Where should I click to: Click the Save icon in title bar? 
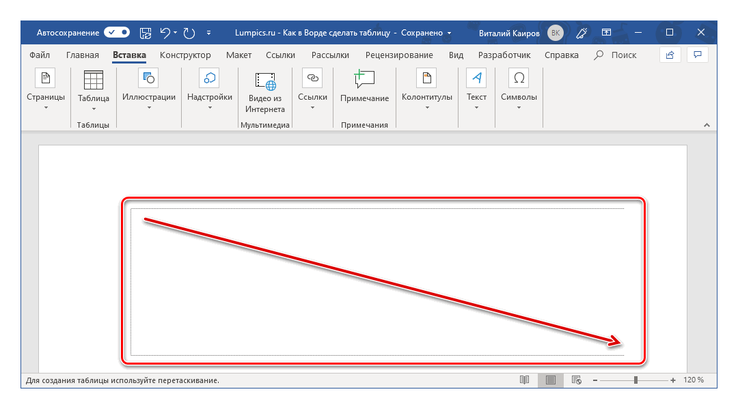[x=146, y=32]
